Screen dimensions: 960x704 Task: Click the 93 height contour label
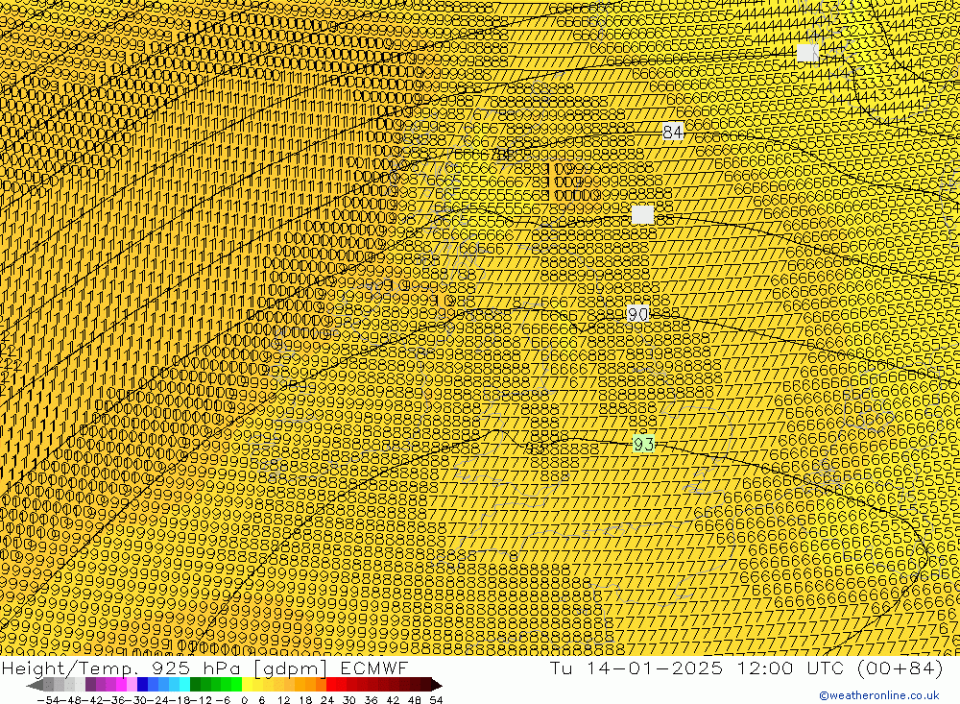click(x=643, y=444)
